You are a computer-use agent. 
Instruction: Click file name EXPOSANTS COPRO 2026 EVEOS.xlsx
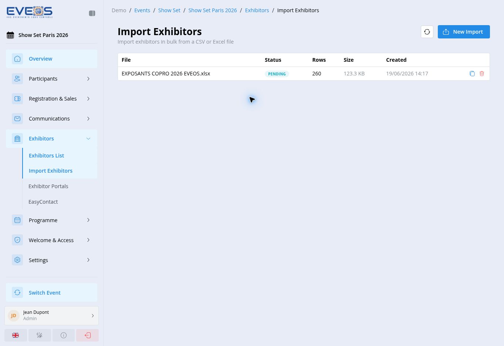tap(166, 74)
